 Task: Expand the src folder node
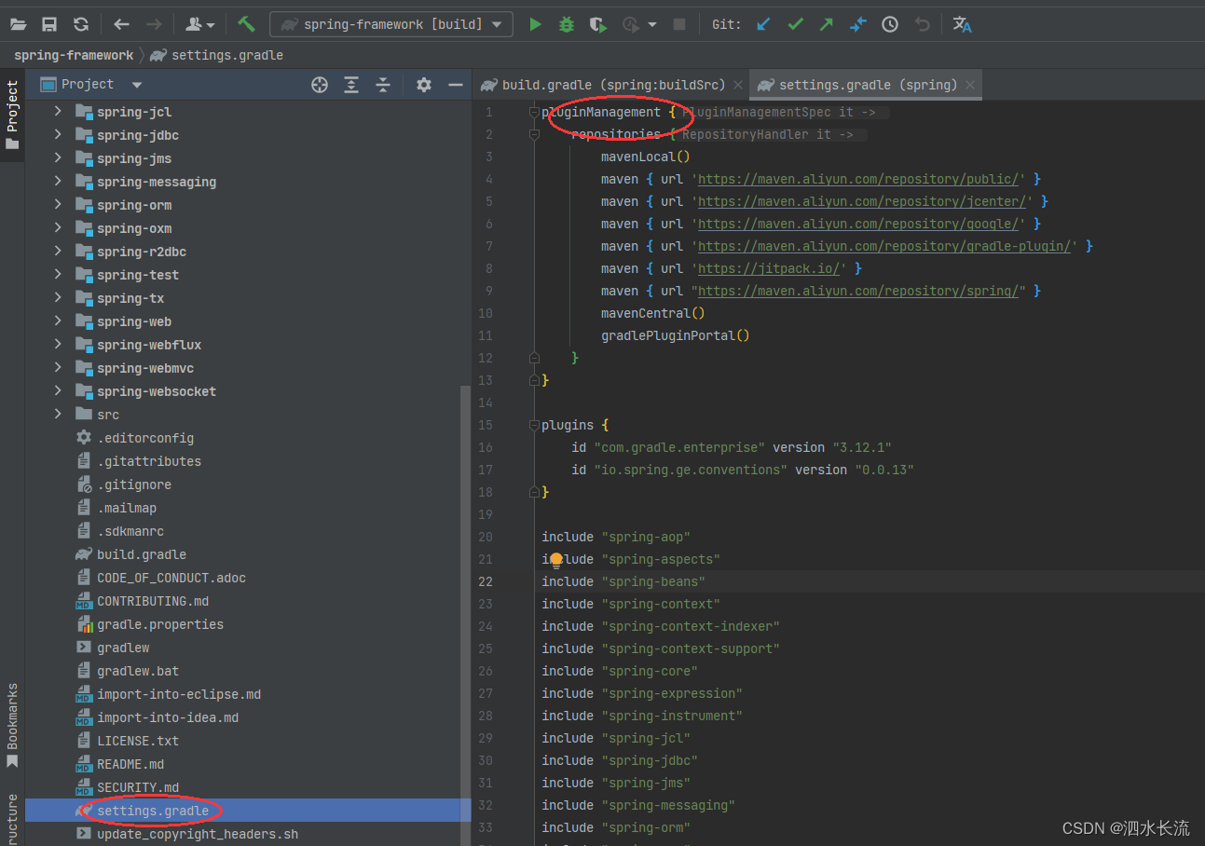pos(58,415)
